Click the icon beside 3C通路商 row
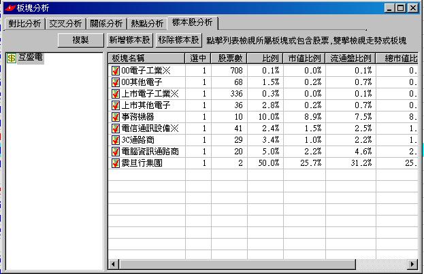Screen dimensions: 424x274 115,140
